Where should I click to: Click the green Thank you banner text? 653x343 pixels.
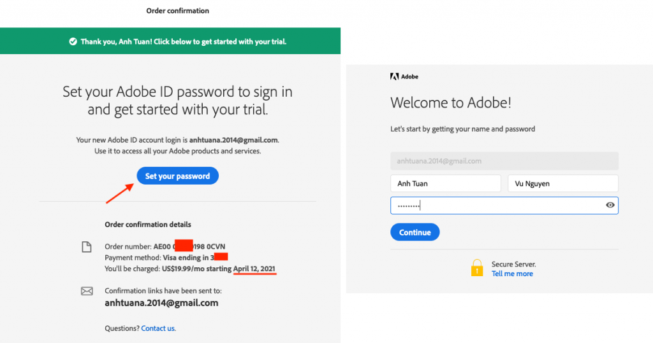coord(183,41)
